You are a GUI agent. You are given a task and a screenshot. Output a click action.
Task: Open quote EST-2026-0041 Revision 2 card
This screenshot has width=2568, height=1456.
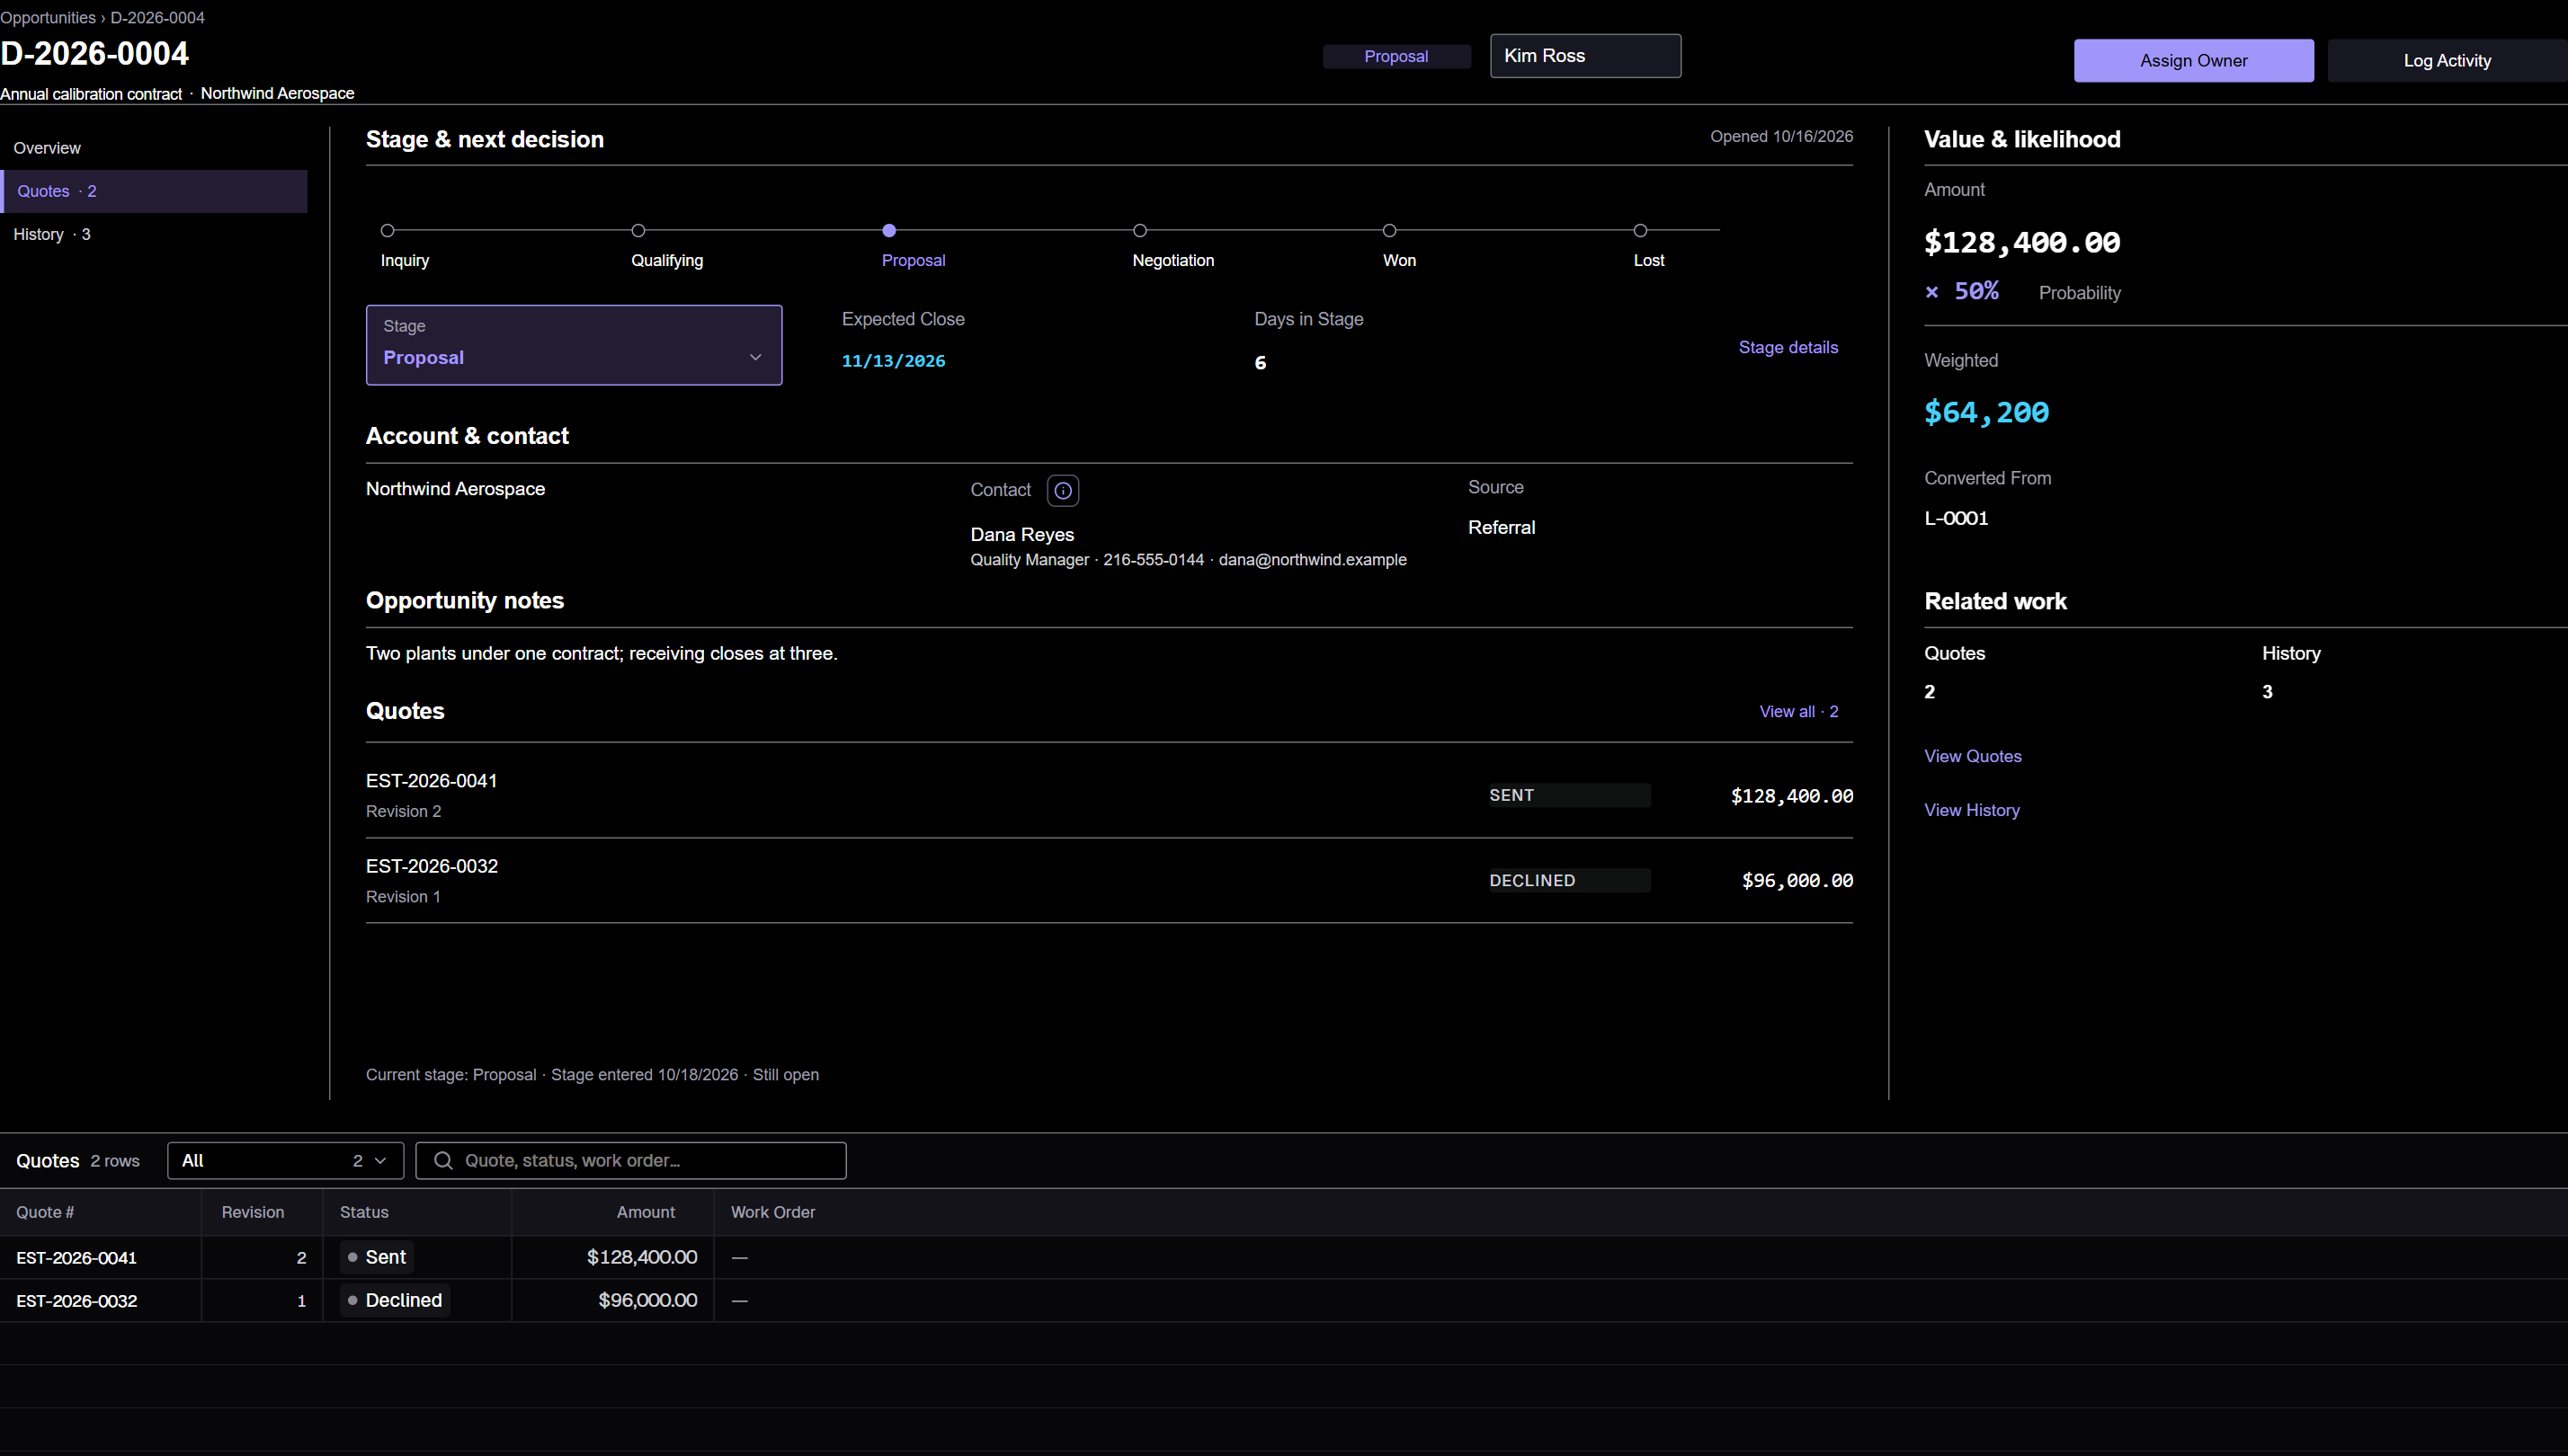[x=1109, y=795]
